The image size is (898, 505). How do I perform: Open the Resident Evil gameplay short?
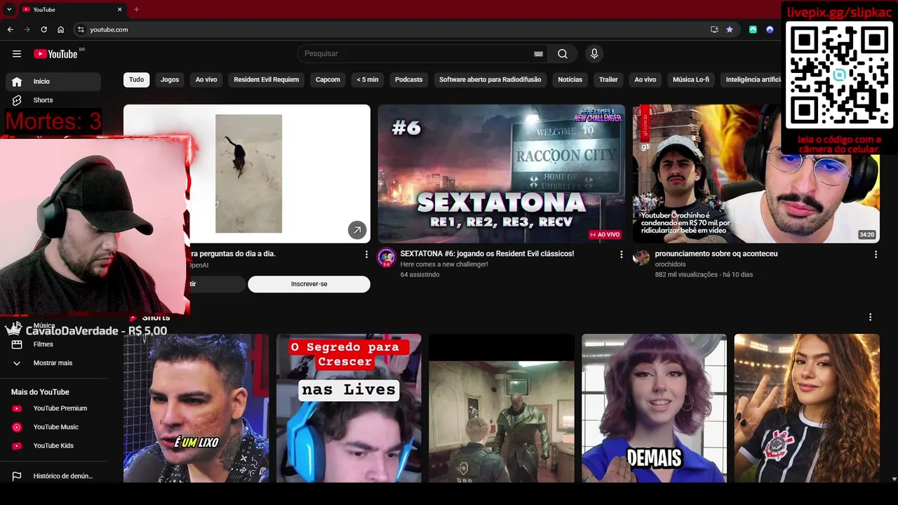pyautogui.click(x=502, y=408)
